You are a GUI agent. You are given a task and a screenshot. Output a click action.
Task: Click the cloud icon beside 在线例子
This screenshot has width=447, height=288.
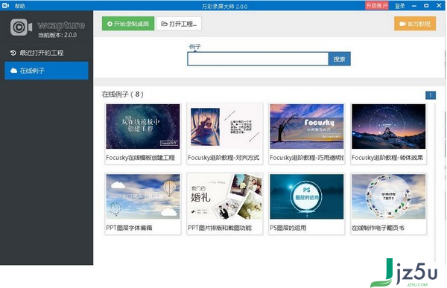13,71
